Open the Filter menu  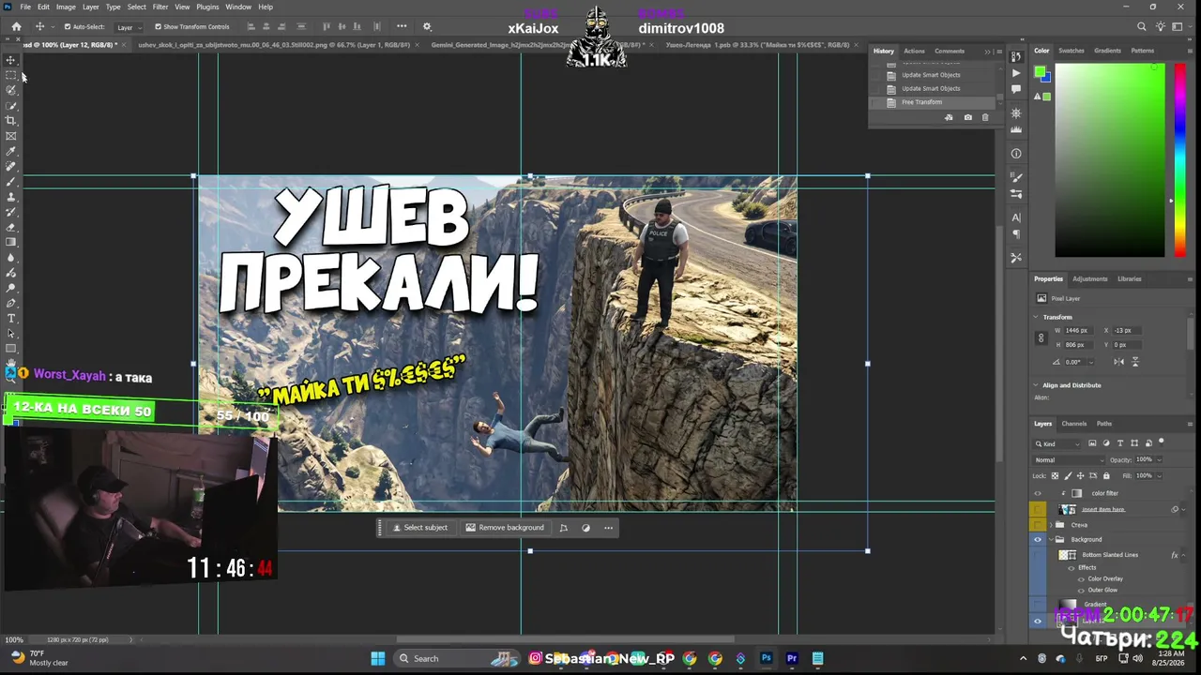[160, 7]
